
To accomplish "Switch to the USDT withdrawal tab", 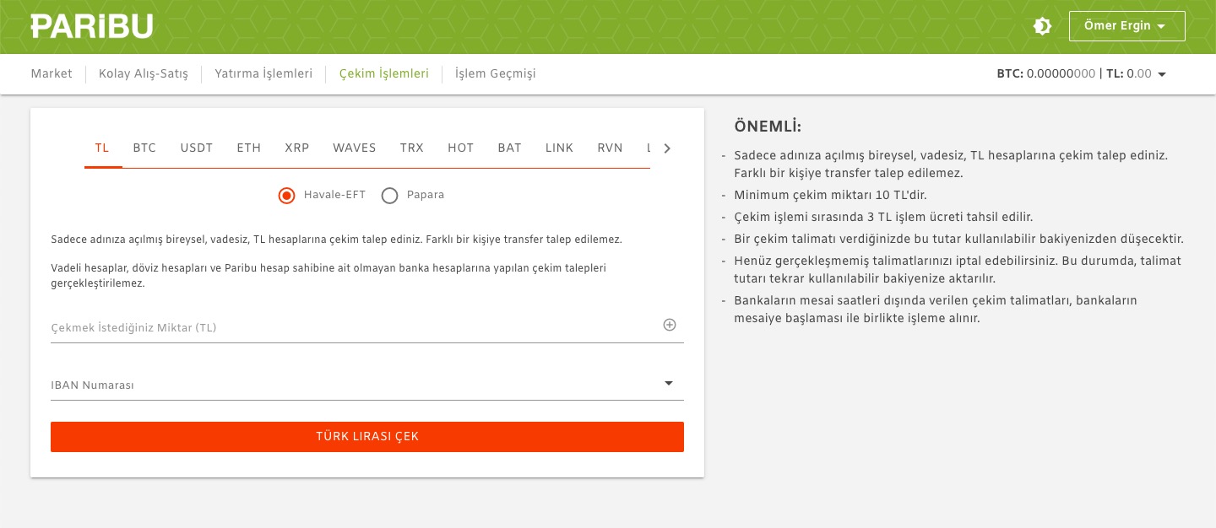I will [x=196, y=148].
